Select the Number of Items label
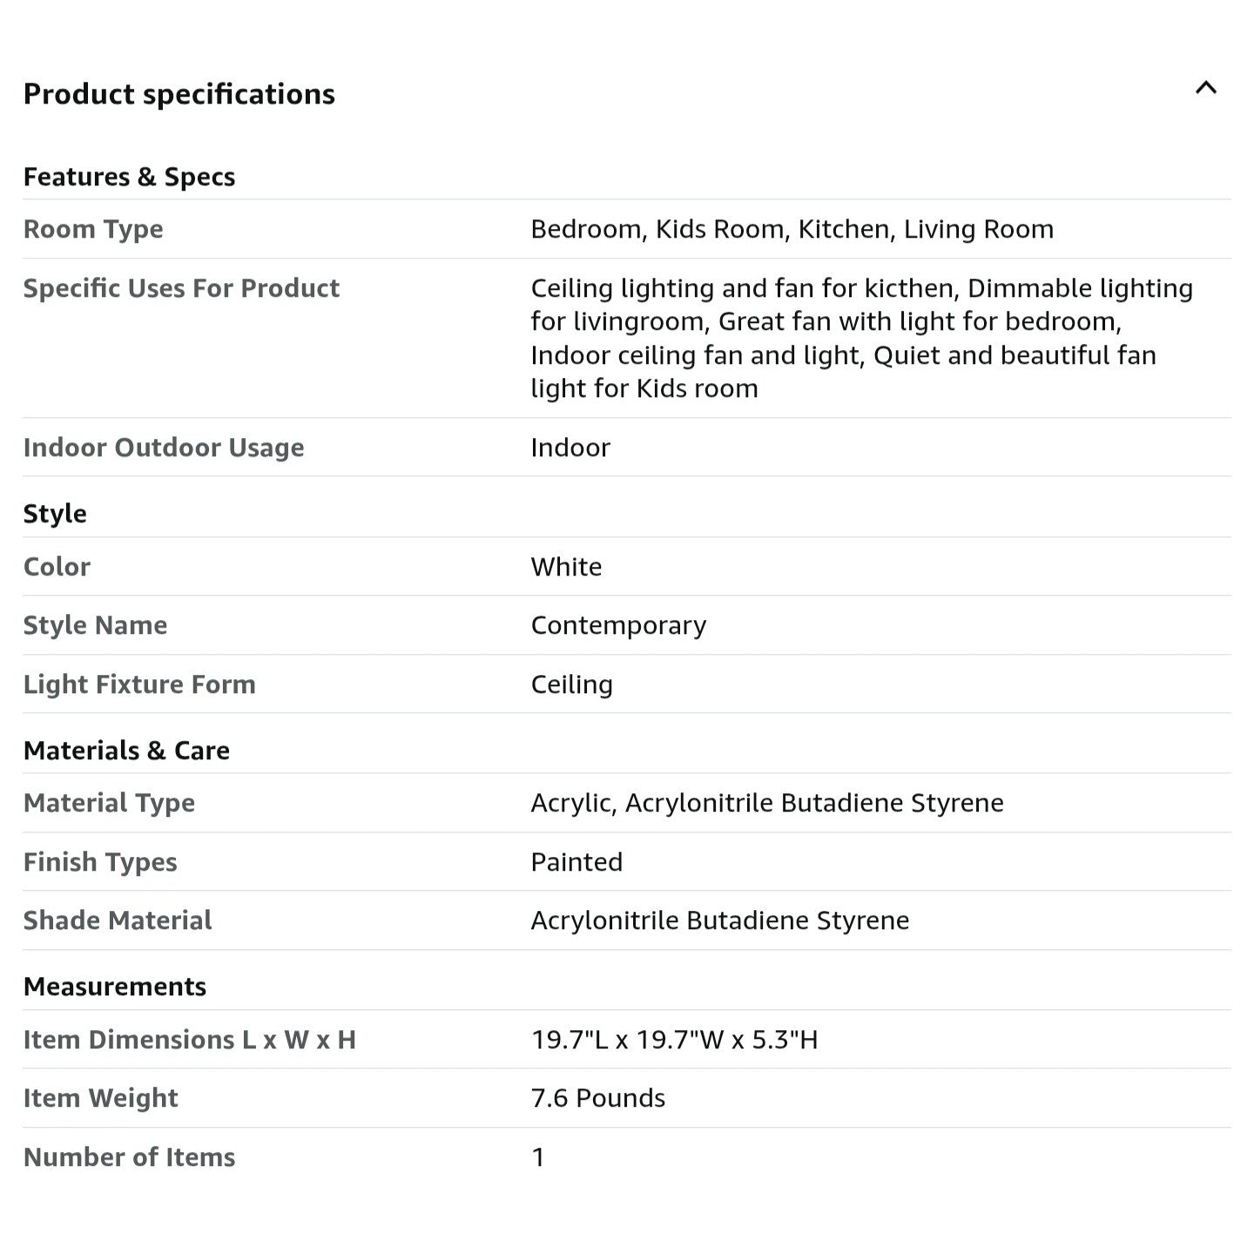This screenshot has width=1254, height=1254. click(x=129, y=1157)
